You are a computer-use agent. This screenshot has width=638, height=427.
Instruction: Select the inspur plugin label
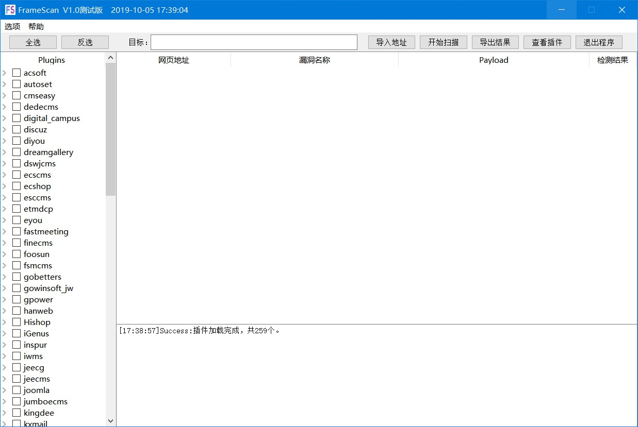(35, 345)
